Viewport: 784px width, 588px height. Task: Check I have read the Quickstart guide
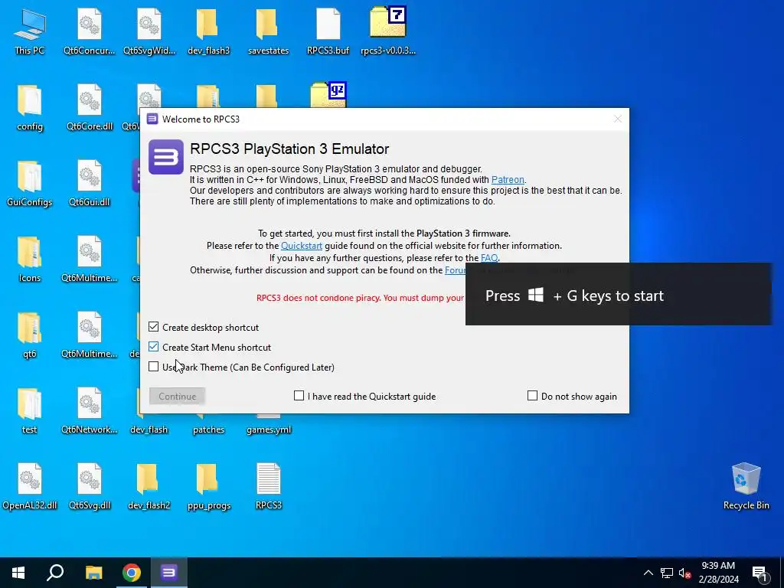[x=299, y=396]
